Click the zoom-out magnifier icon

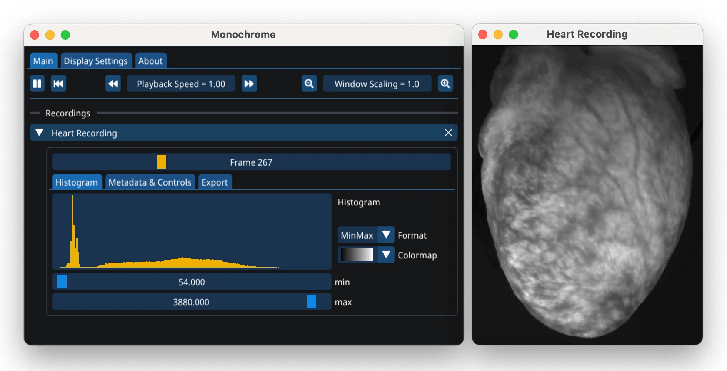click(309, 84)
